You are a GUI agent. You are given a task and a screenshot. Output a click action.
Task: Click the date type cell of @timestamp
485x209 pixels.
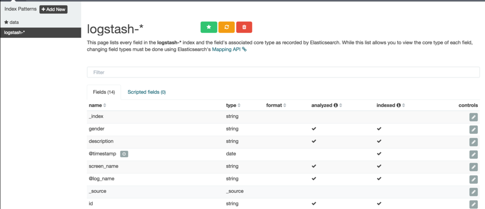tap(231, 153)
